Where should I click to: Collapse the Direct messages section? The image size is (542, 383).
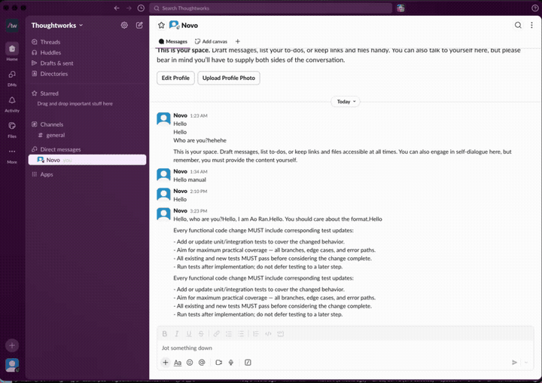click(60, 149)
